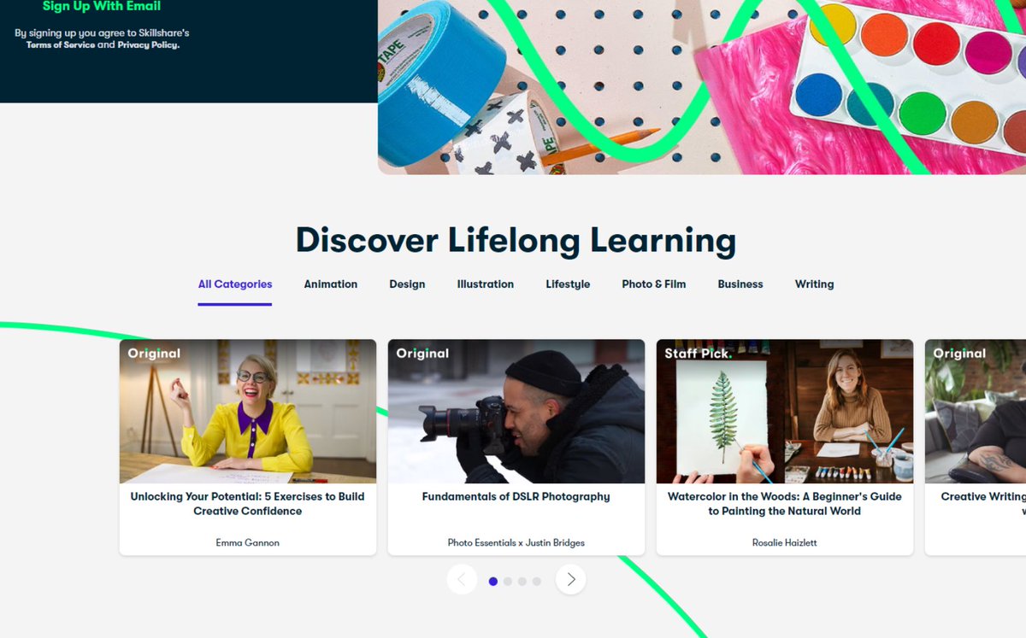Switch to the Animation category tab
This screenshot has height=638, width=1026.
[331, 284]
